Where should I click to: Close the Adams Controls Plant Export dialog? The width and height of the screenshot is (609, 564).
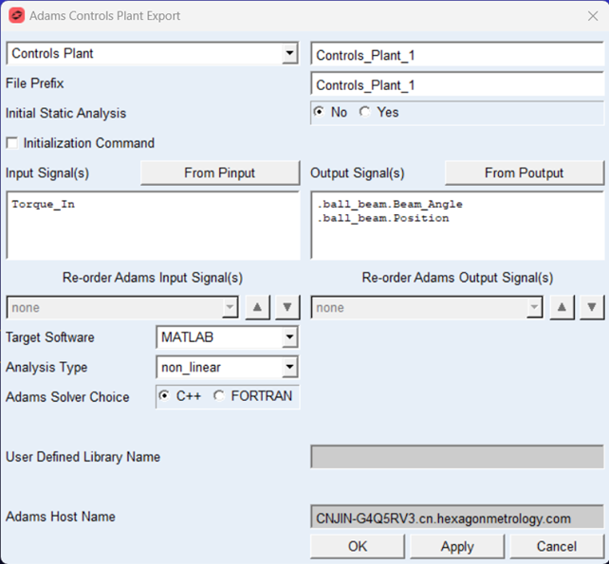point(593,16)
